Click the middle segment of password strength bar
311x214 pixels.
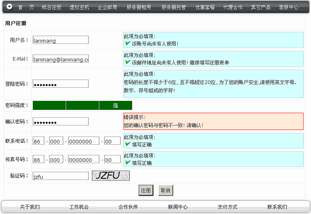pyautogui.click(x=83, y=105)
